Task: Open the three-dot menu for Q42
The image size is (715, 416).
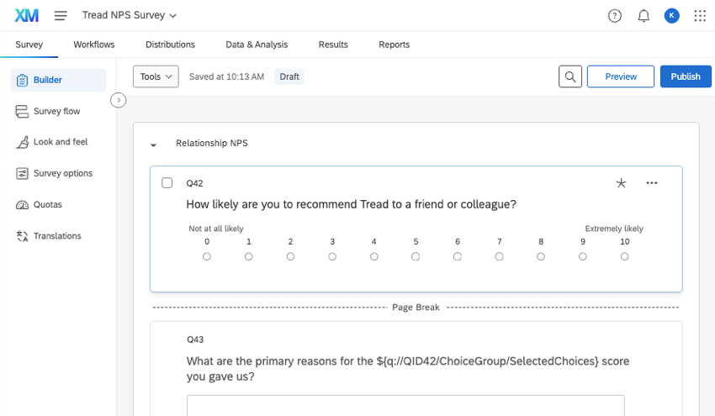Action: pos(652,182)
